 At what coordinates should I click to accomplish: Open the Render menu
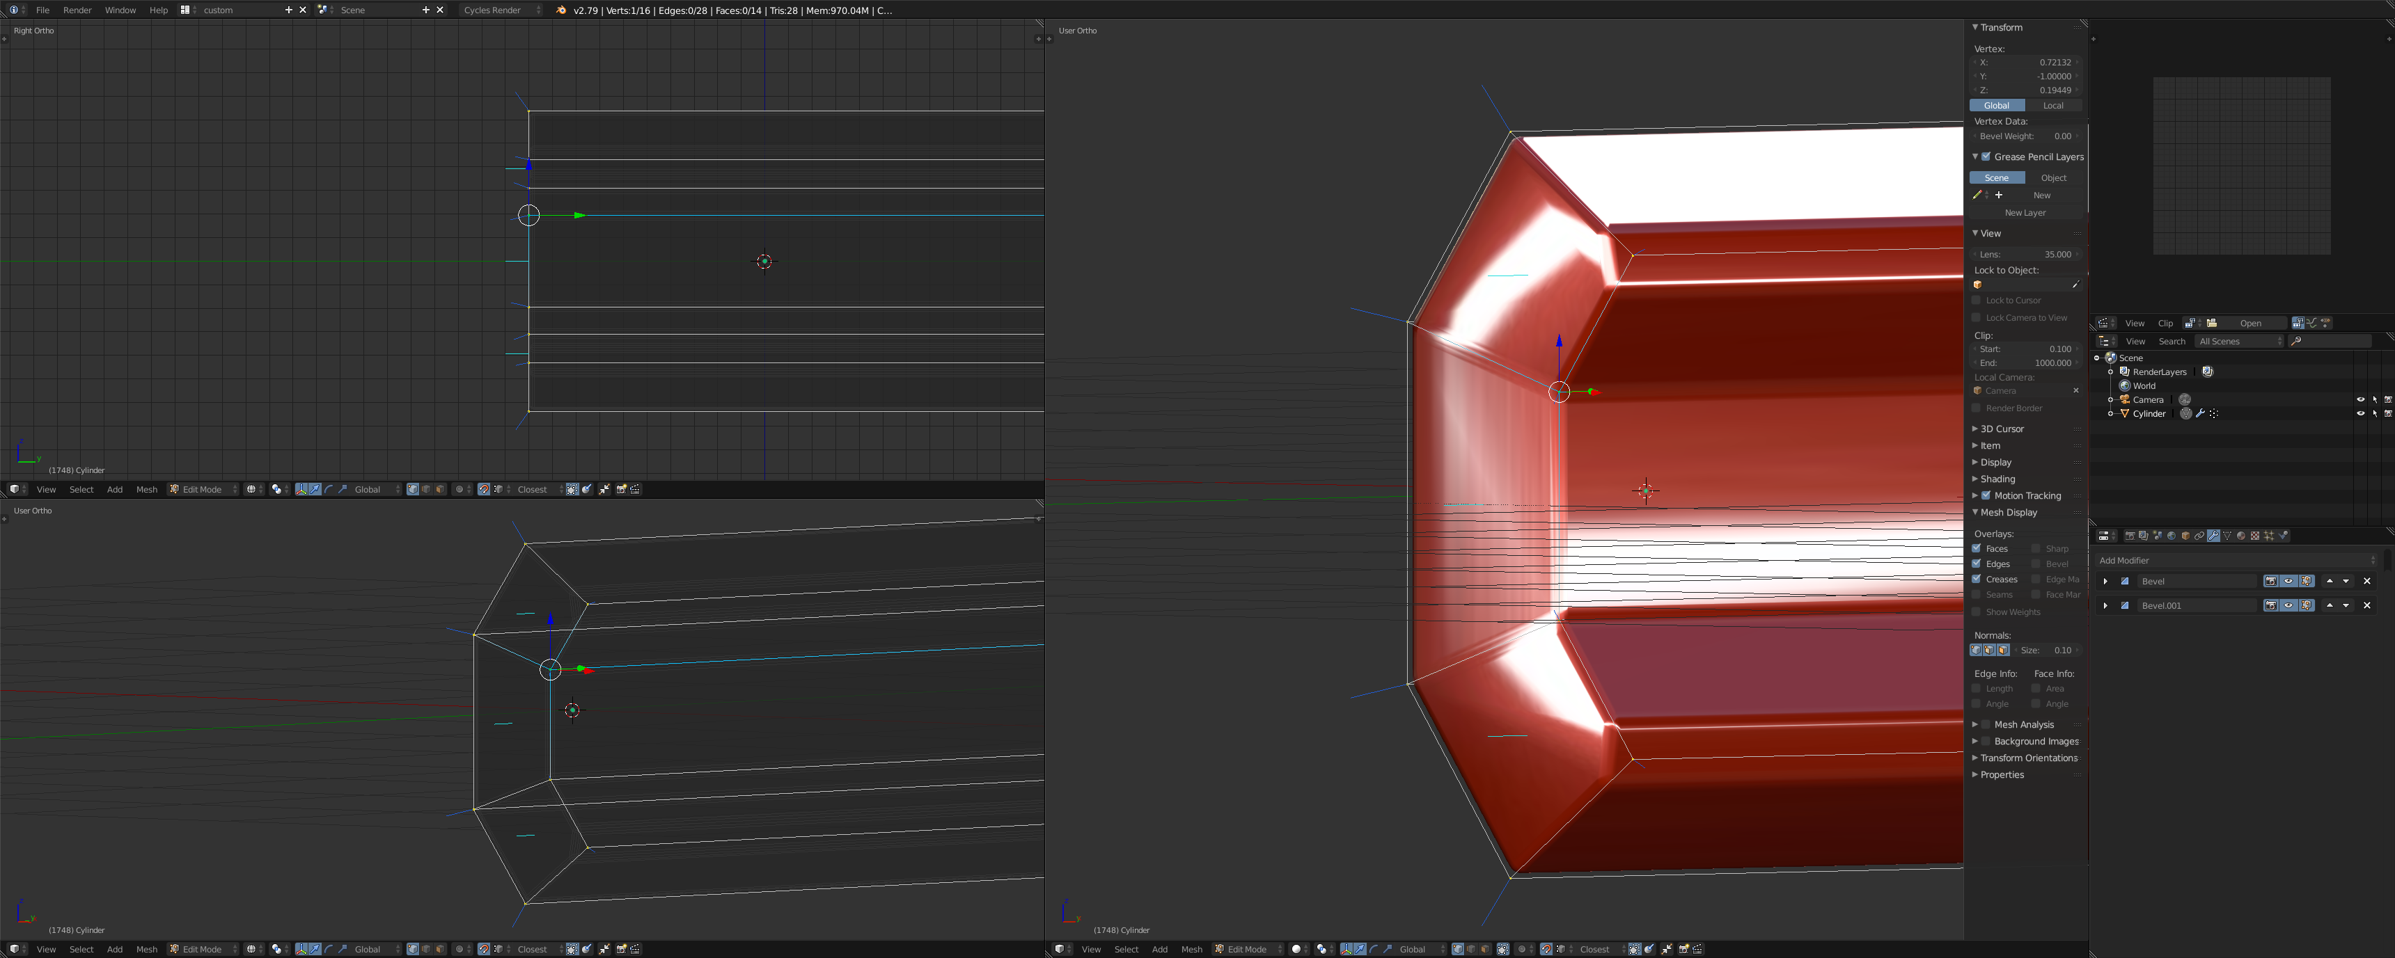[x=77, y=9]
